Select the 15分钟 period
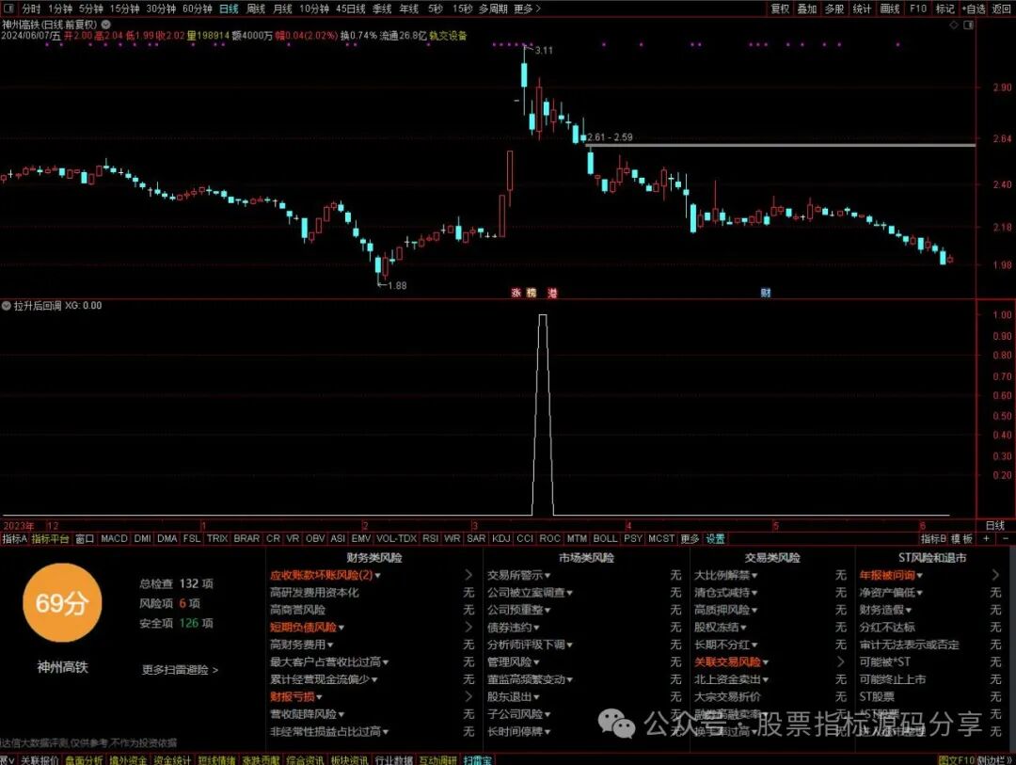This screenshot has height=765, width=1016. coord(124,8)
